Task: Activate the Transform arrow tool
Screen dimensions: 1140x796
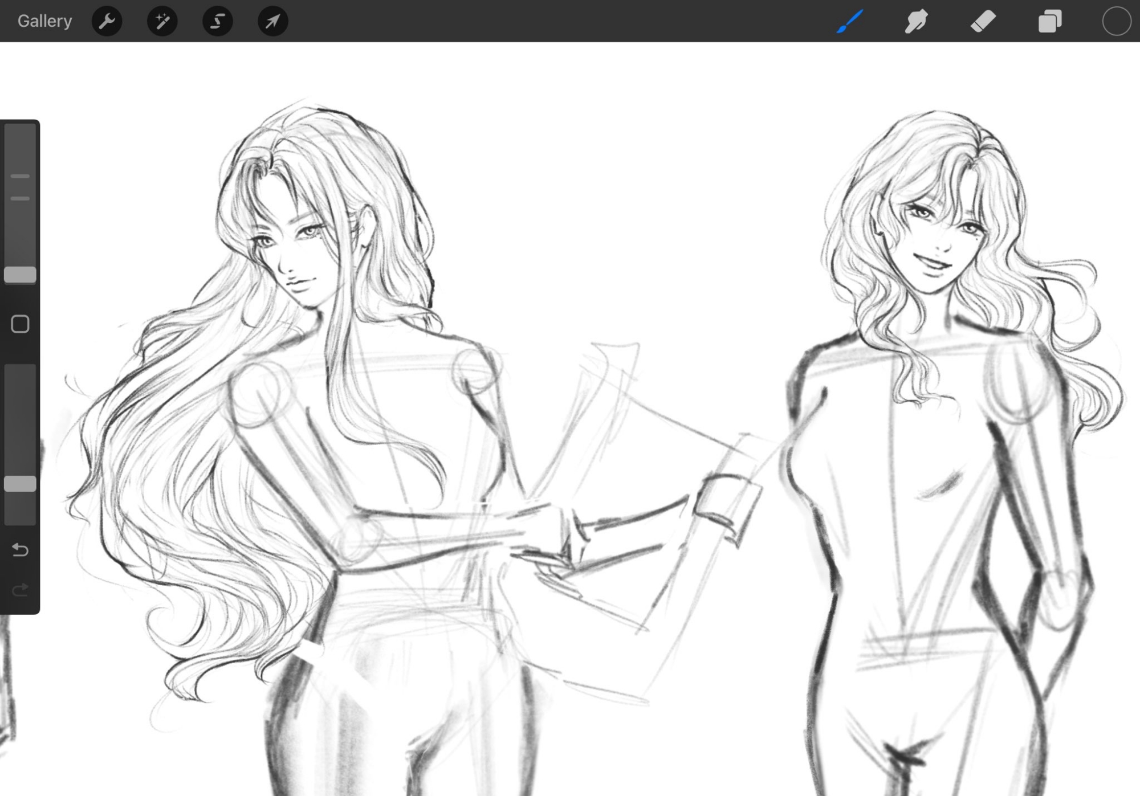Action: (x=272, y=21)
